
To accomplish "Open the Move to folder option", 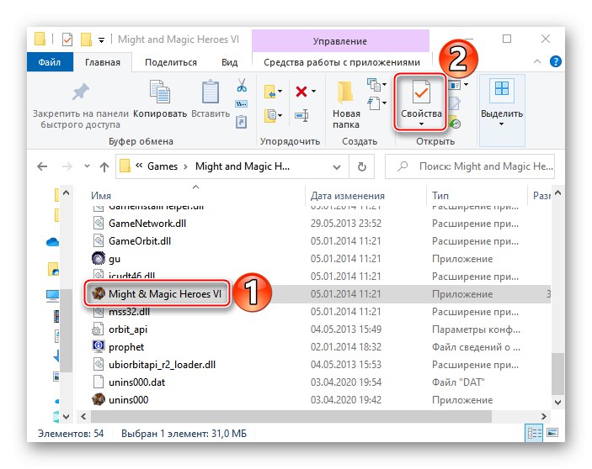I will [x=270, y=92].
